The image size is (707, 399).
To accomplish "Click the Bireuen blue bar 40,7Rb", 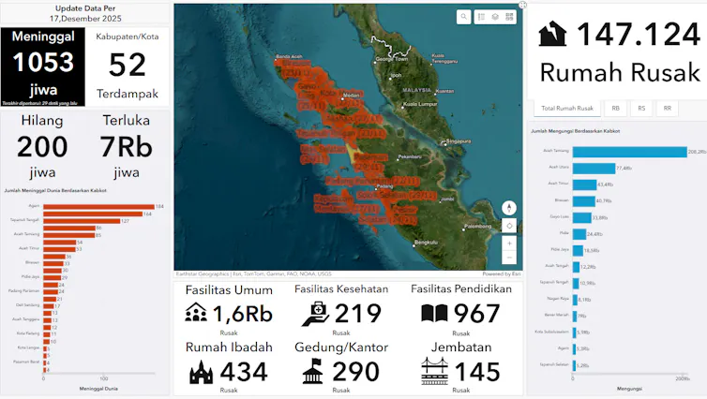I will [584, 201].
